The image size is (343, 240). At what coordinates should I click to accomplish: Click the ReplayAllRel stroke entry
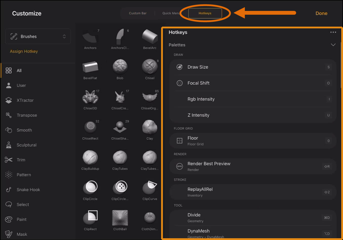tap(253, 192)
